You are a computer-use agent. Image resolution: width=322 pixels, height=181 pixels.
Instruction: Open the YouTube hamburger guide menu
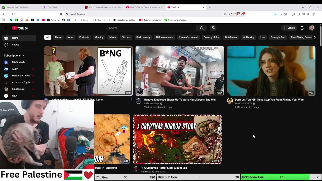(6, 28)
